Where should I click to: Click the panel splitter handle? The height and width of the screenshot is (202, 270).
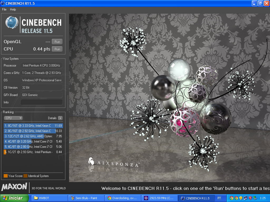click(67, 103)
